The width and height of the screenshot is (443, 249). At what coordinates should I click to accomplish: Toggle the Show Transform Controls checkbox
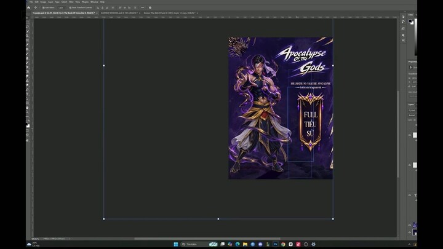coord(70,7)
